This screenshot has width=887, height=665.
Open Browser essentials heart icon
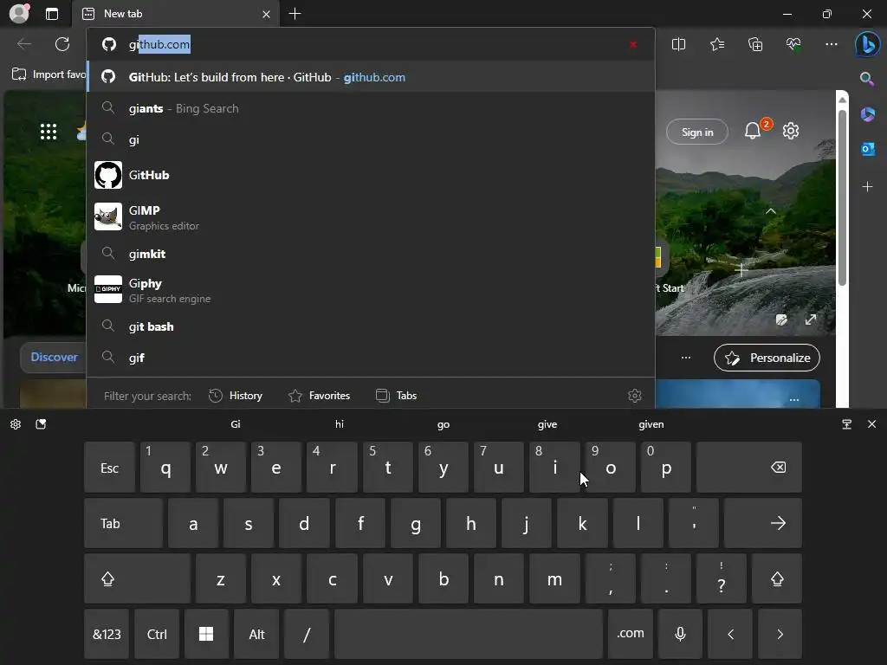point(793,44)
